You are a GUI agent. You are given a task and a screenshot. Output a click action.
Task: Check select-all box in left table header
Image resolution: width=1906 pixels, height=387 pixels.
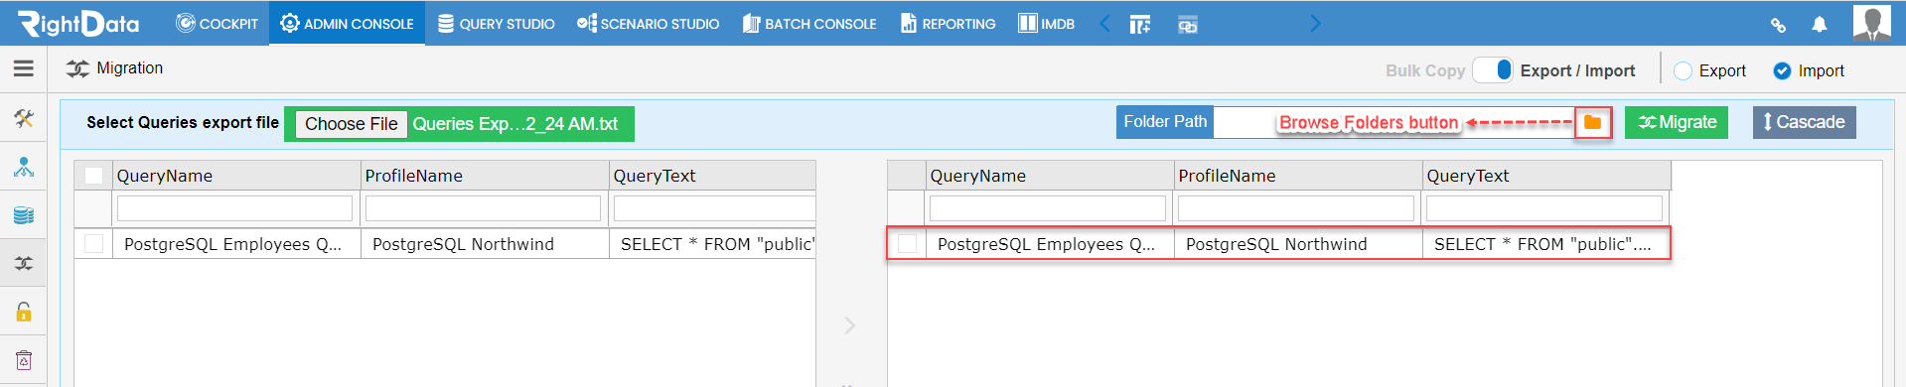tap(94, 176)
